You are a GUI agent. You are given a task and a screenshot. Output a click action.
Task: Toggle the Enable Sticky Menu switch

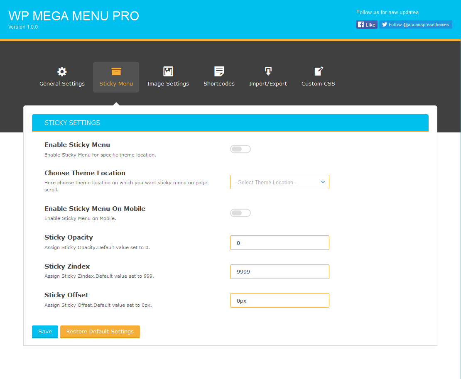pos(240,149)
